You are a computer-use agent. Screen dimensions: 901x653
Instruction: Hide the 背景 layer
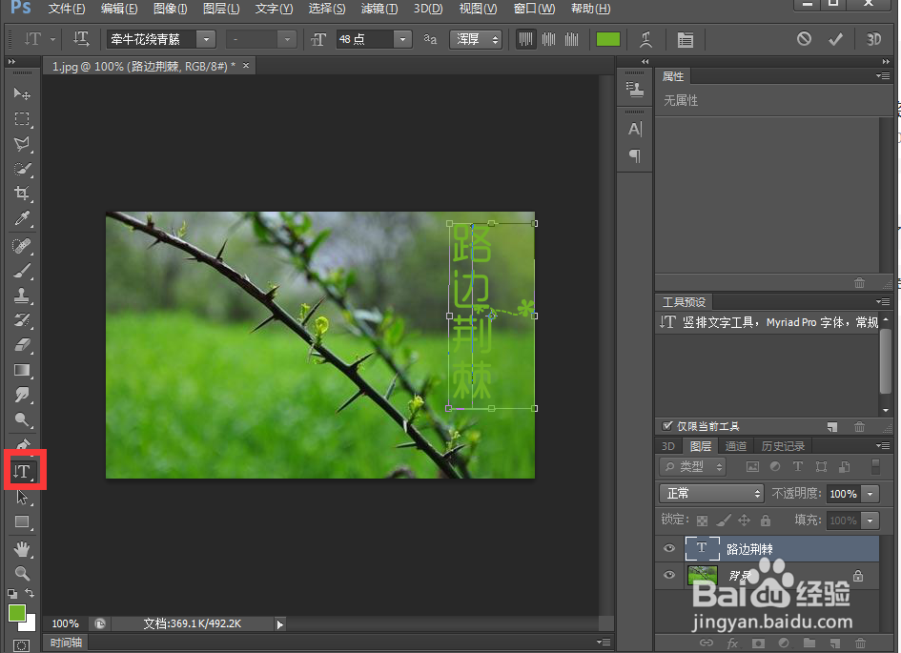click(669, 575)
